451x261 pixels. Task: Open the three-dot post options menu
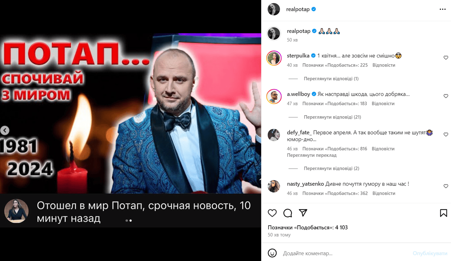(442, 9)
